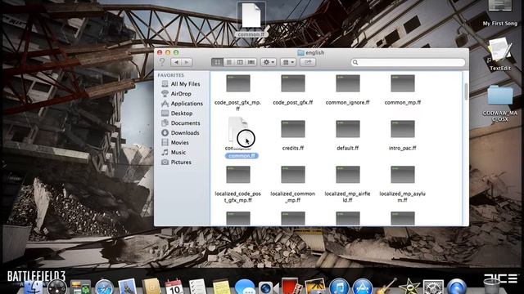Screen dimensions: 524x294
Task: Open Mail from the Dock
Action: pyautogui.click(x=128, y=287)
